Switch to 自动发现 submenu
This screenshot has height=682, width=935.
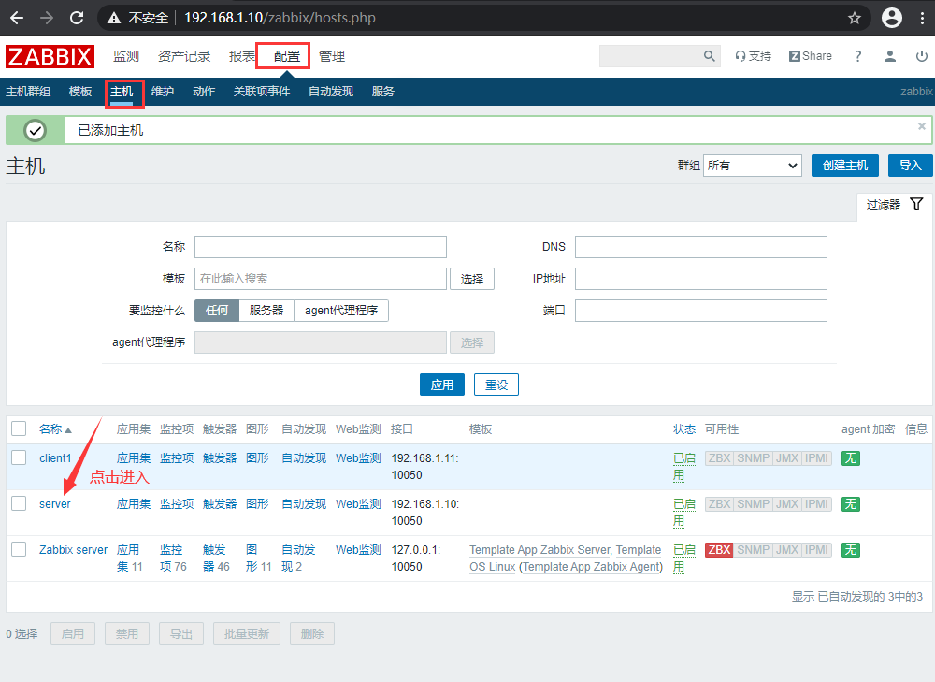point(331,92)
